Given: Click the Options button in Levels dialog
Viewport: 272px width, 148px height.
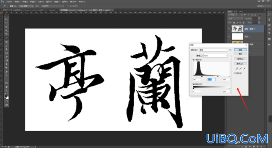Looking at the screenshot, I should pyautogui.click(x=240, y=64).
